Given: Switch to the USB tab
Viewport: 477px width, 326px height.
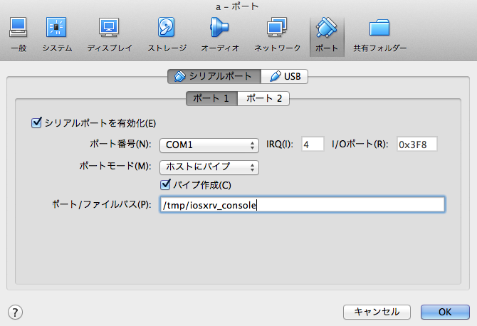Looking at the screenshot, I should coord(285,76).
